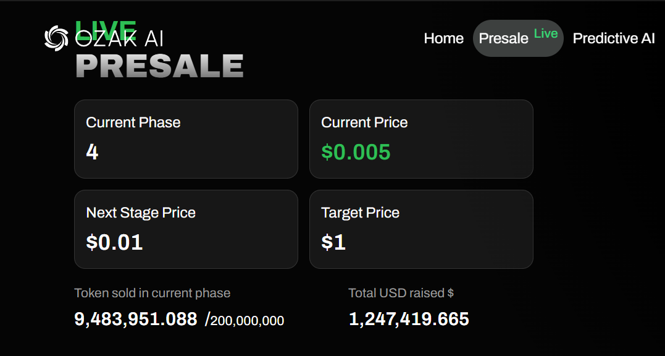Select the Target Price card

coord(421,229)
